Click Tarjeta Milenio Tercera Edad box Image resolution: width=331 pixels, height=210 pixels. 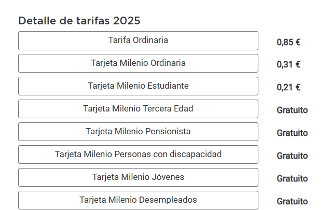pos(138,109)
